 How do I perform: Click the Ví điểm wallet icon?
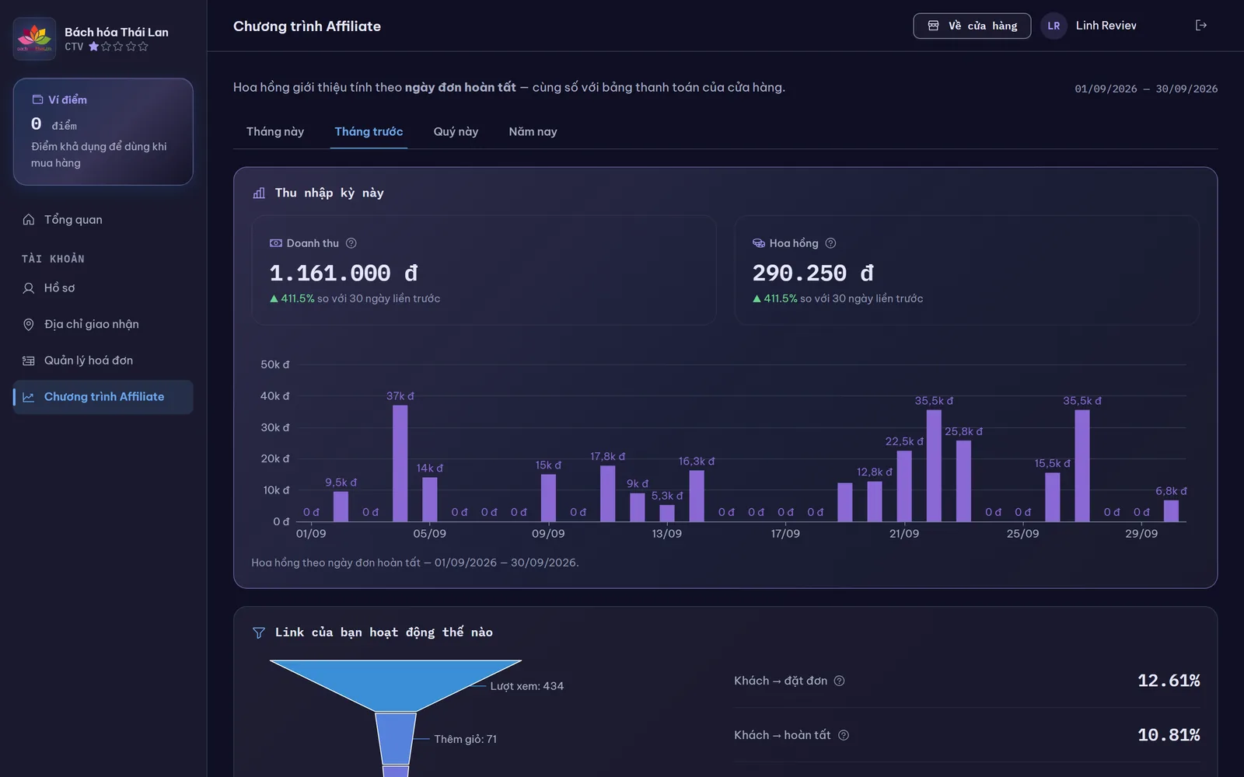[37, 99]
